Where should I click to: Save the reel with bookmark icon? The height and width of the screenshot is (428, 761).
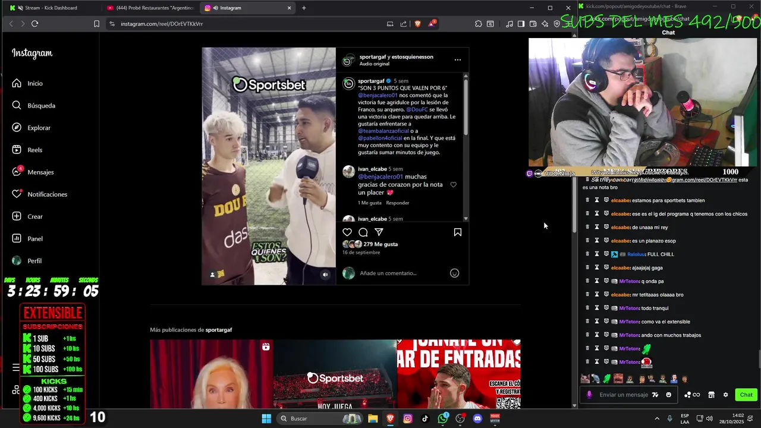pos(458,232)
